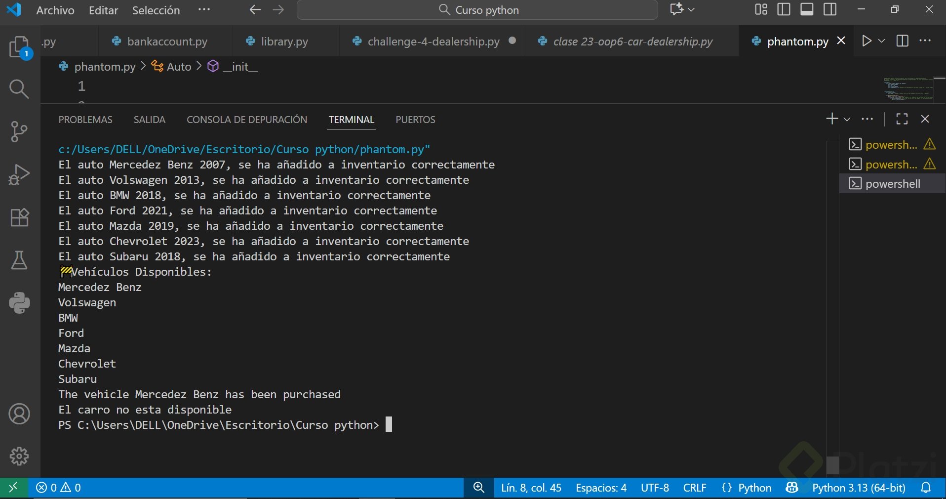Open the Manage gear settings
946x499 pixels.
(x=19, y=457)
